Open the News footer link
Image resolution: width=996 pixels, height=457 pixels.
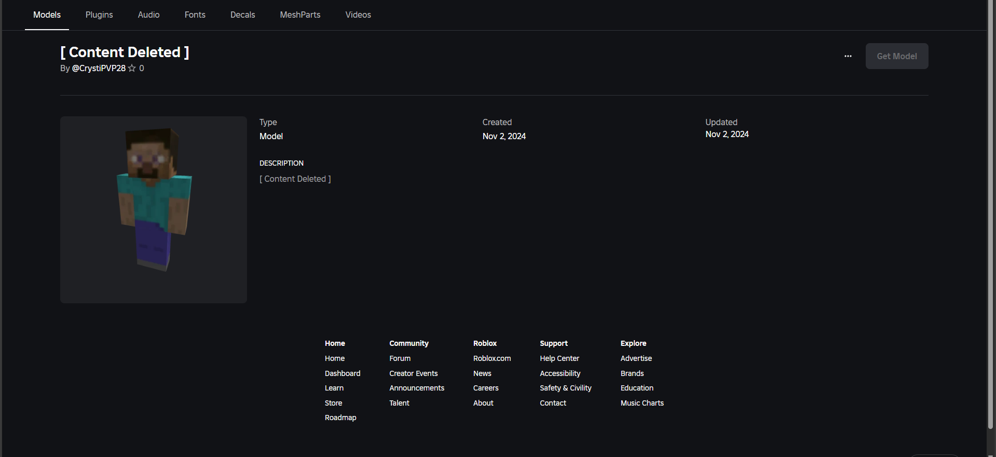[x=482, y=373]
